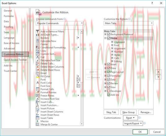Click the Delete Cells icon

pos(38,64)
